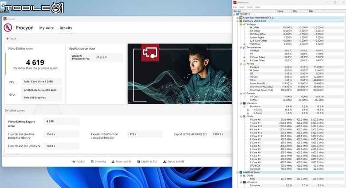Click the Sensor column header
Image resolution: width=346 pixels, height=188 pixels.
coord(254,11)
